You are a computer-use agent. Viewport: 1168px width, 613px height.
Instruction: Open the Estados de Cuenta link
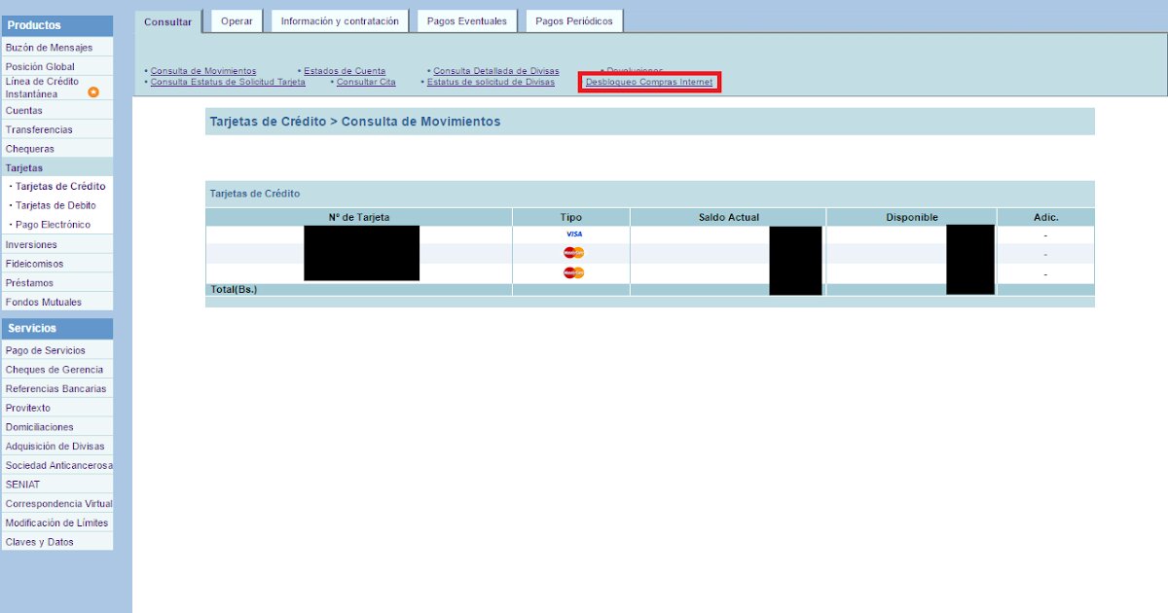[345, 71]
